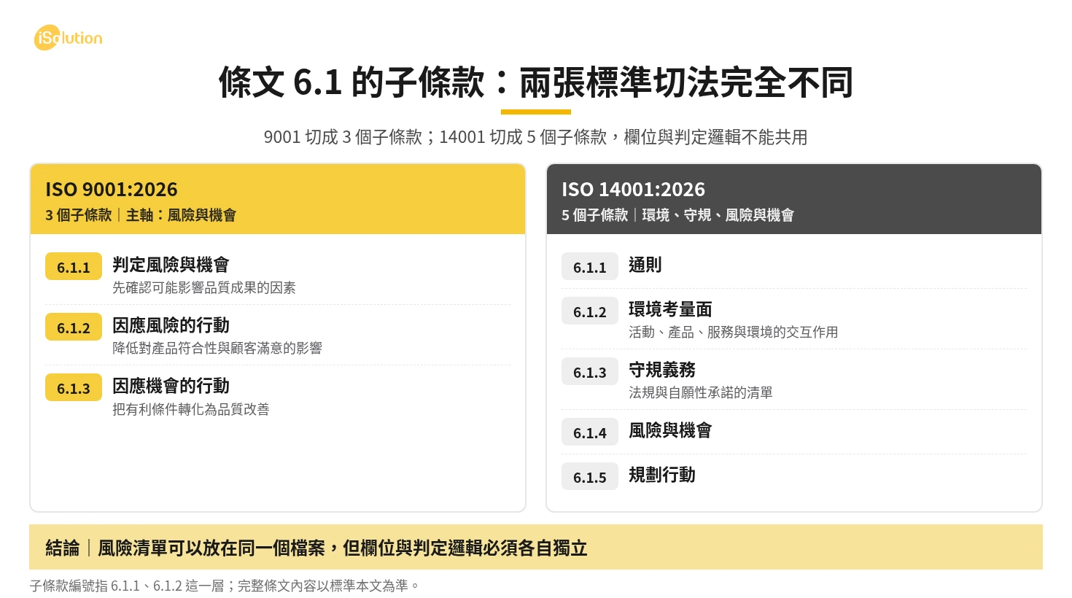Image resolution: width=1072 pixels, height=598 pixels.
Task: Select the row title "因應機會的行動"
Action: (171, 386)
